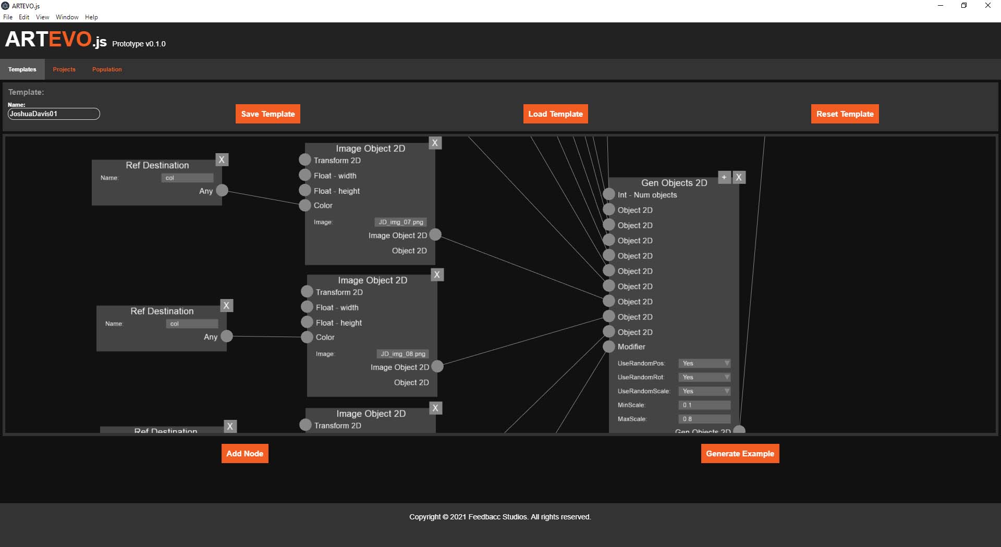Click the Image Object 2D output port of JD_img_08 node

click(x=437, y=367)
